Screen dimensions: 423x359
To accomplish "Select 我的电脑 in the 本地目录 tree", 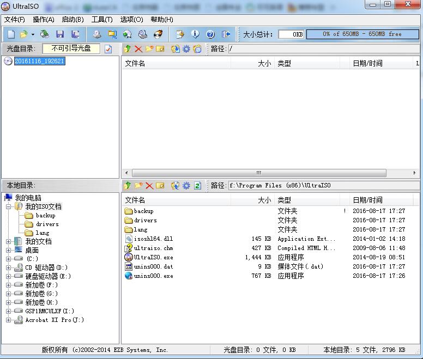I will [28, 198].
